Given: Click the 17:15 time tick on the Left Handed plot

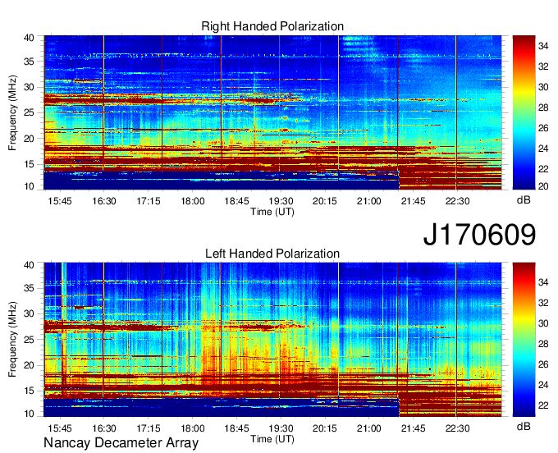Looking at the screenshot, I should coord(149,428).
